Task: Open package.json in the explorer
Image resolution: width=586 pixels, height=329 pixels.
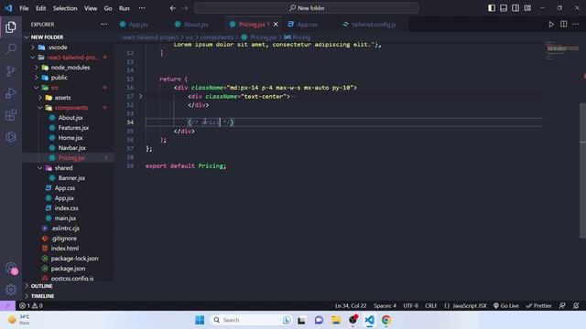Action: [68, 269]
